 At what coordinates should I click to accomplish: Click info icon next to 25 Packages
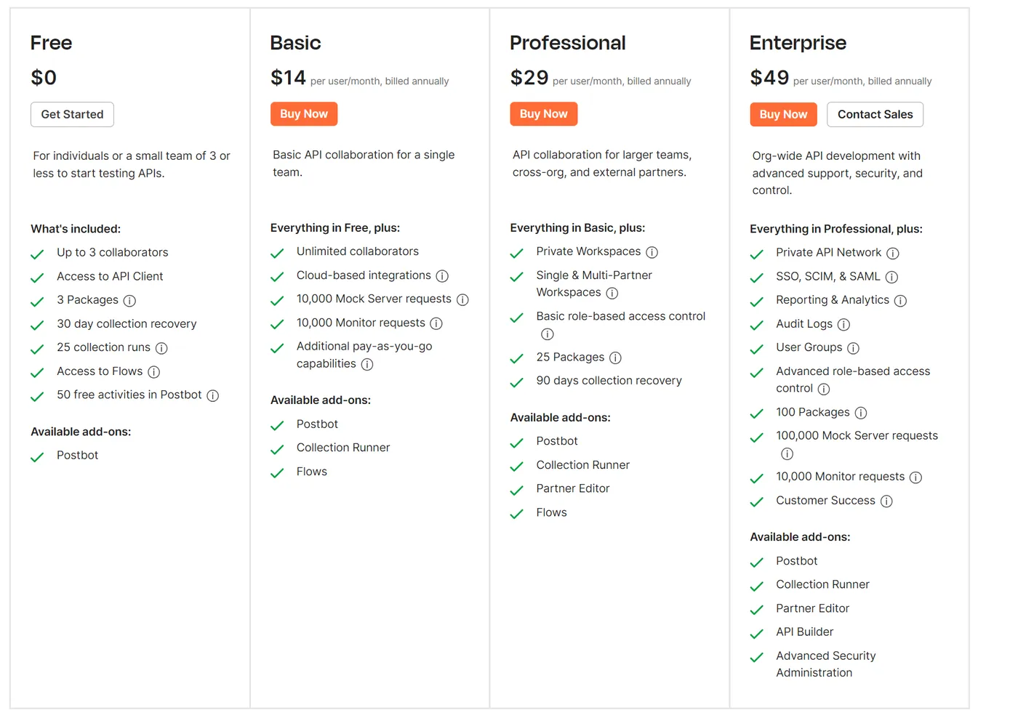point(615,358)
